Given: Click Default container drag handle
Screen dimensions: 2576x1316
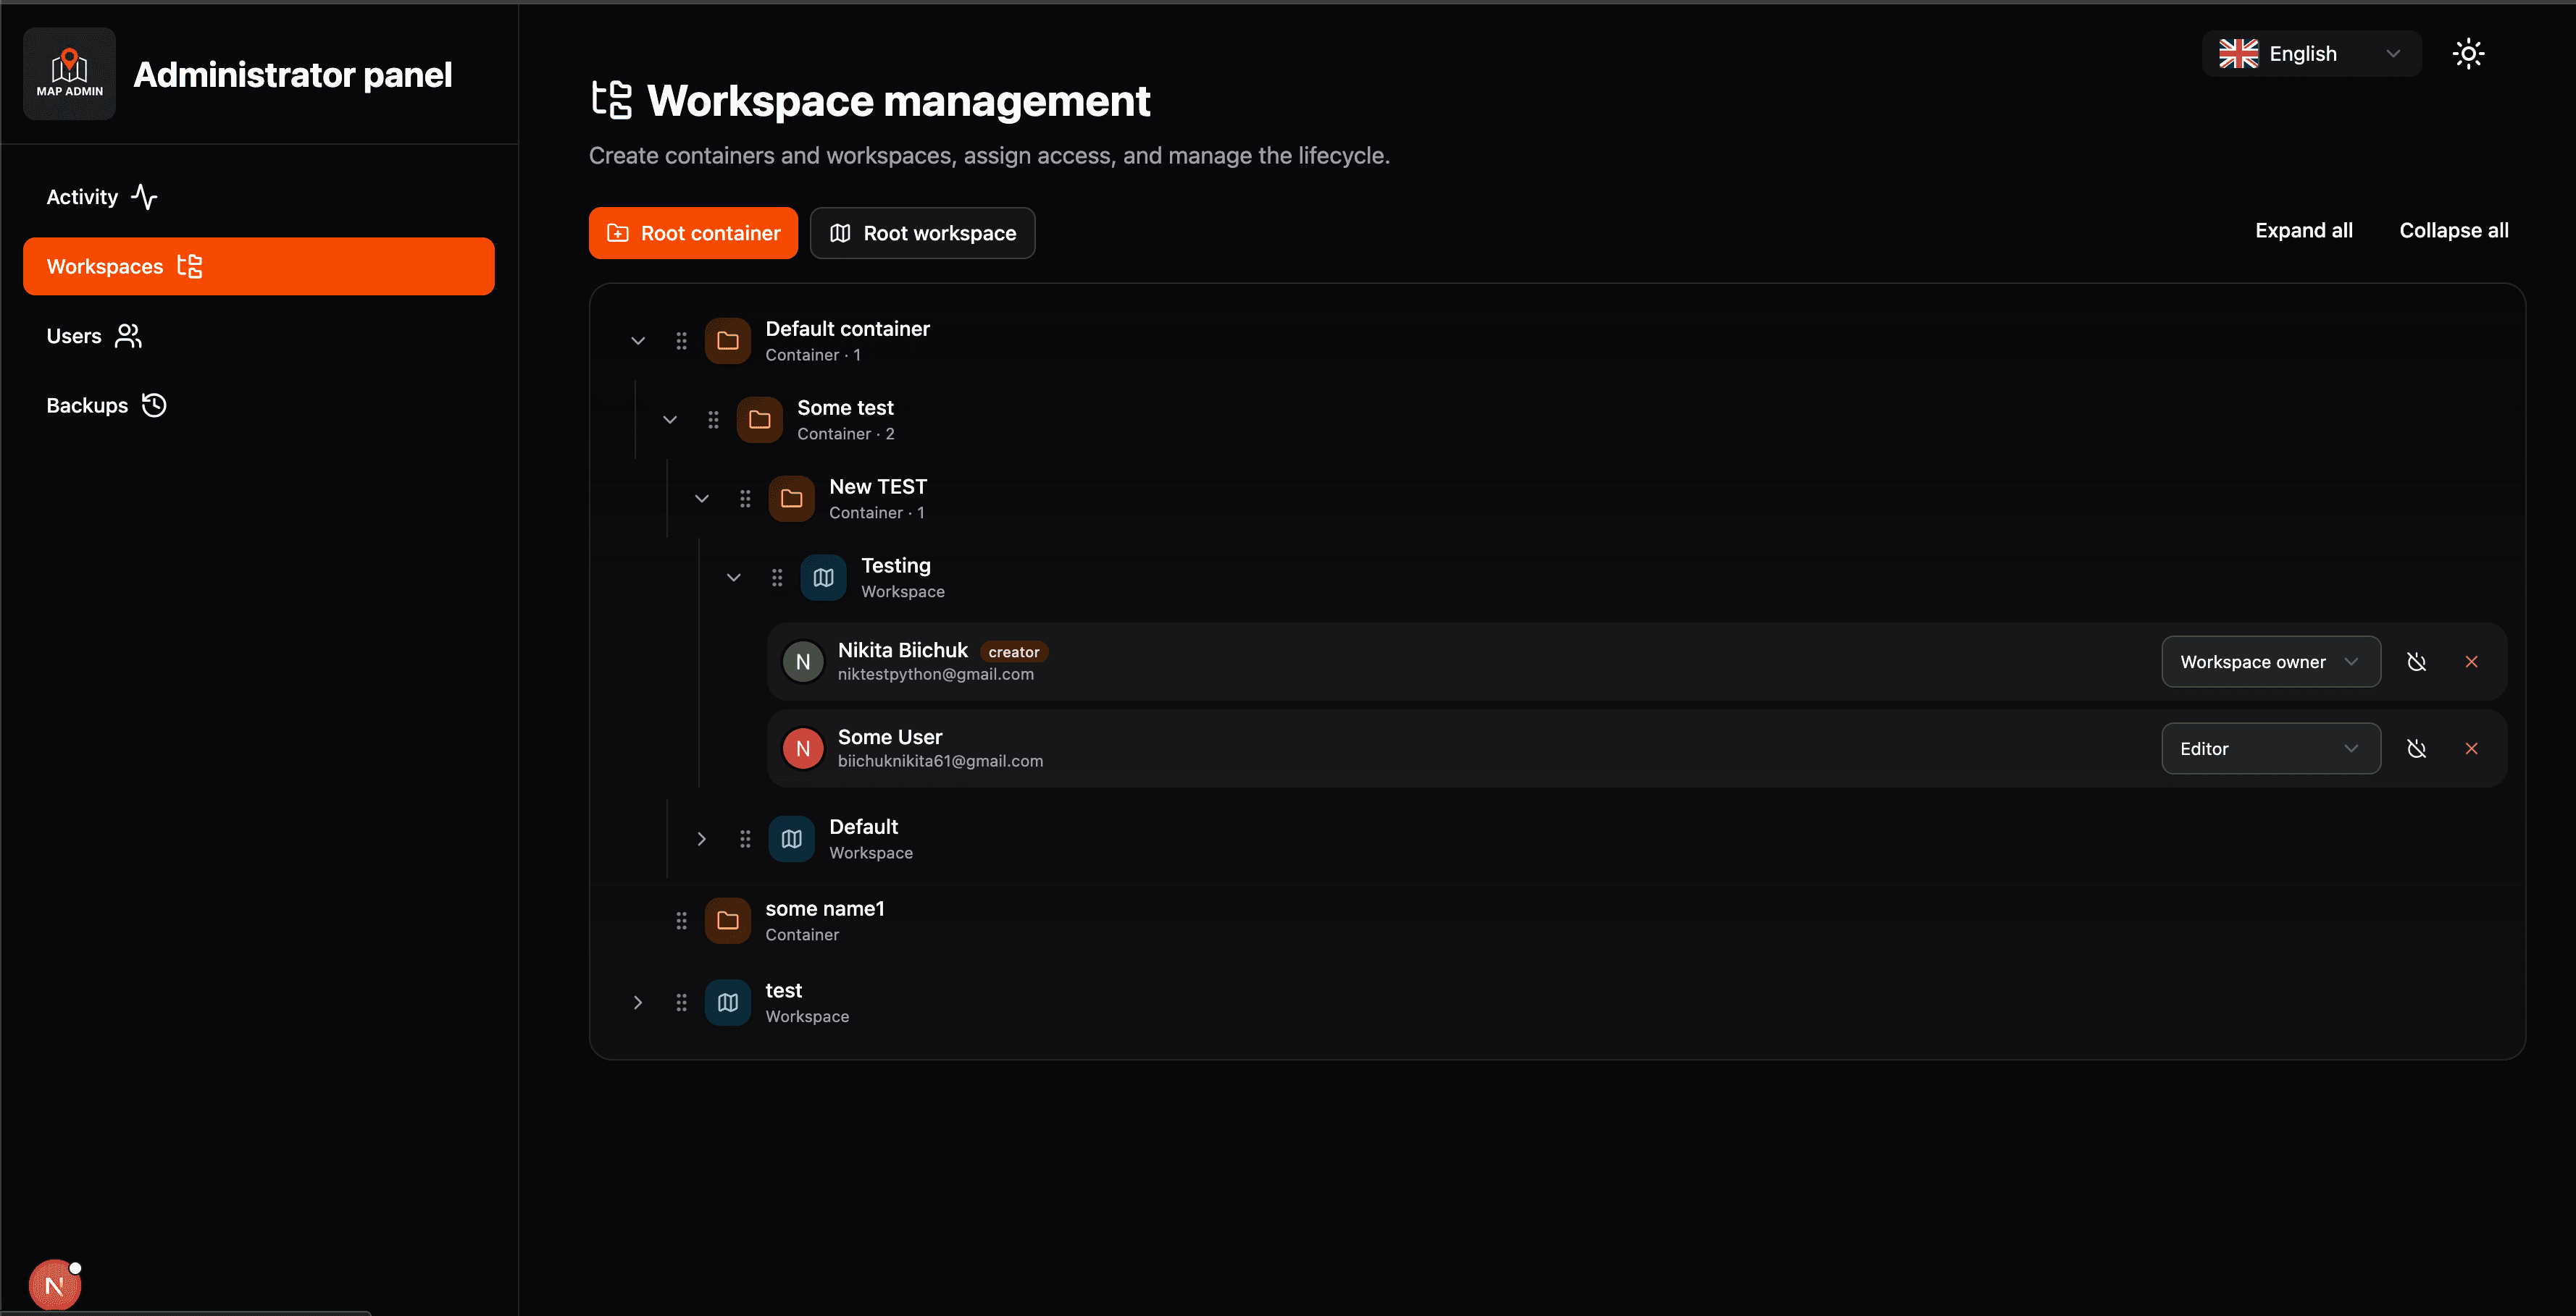Looking at the screenshot, I should point(681,342).
